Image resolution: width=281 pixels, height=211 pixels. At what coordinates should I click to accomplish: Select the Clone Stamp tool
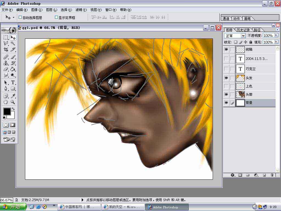click(x=6, y=63)
